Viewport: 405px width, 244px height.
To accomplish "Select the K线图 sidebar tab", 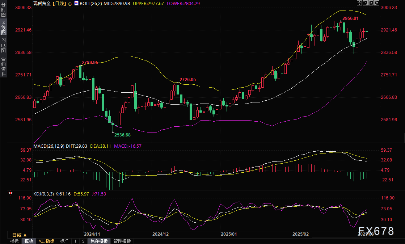I will [x=3, y=28].
